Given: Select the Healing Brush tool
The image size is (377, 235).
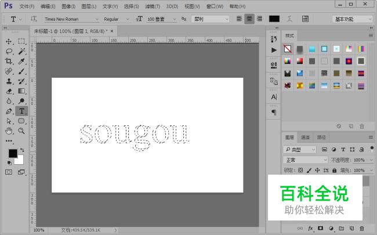Looking at the screenshot, I should coord(9,71).
